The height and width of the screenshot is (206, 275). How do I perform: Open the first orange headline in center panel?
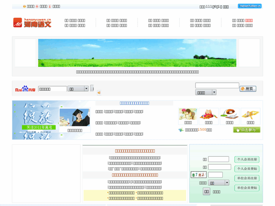coord(135,151)
